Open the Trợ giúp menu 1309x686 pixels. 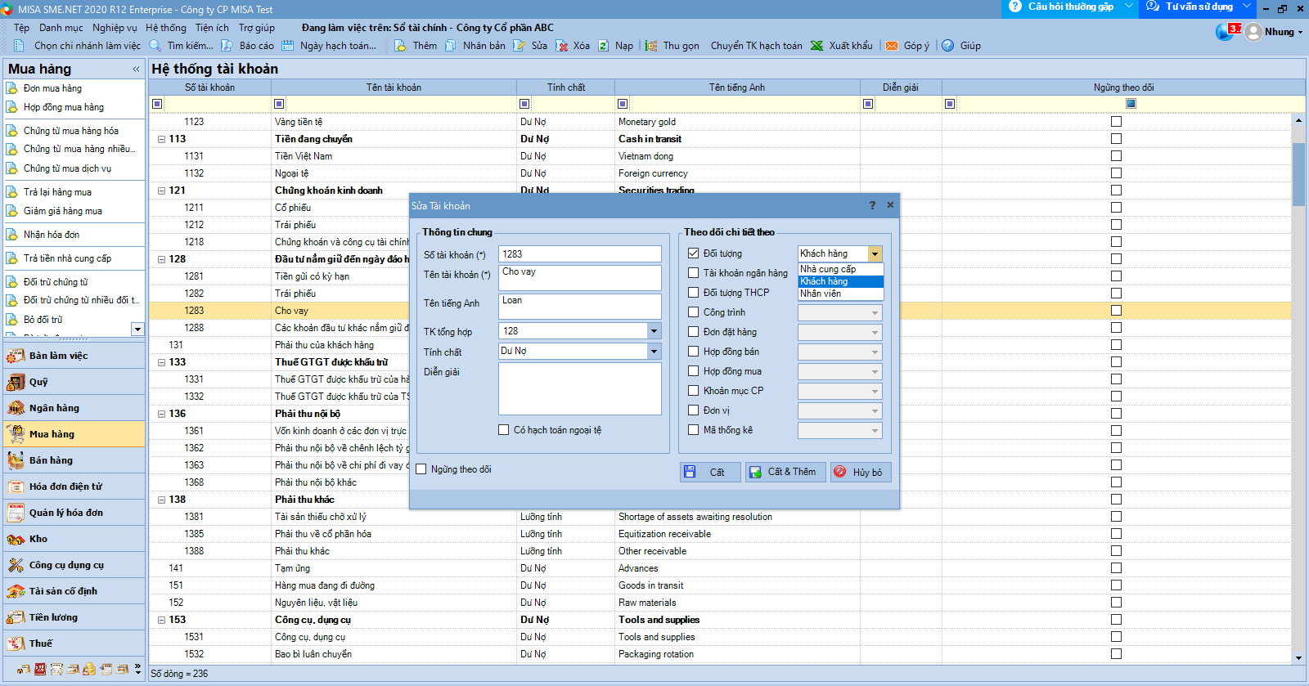(257, 27)
